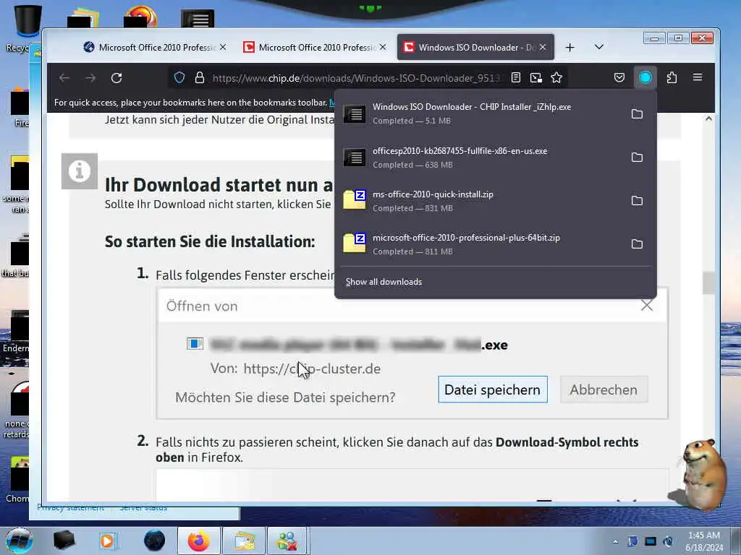Image resolution: width=741 pixels, height=555 pixels.
Task: Click the info icon beside download heading
Action: click(x=80, y=171)
